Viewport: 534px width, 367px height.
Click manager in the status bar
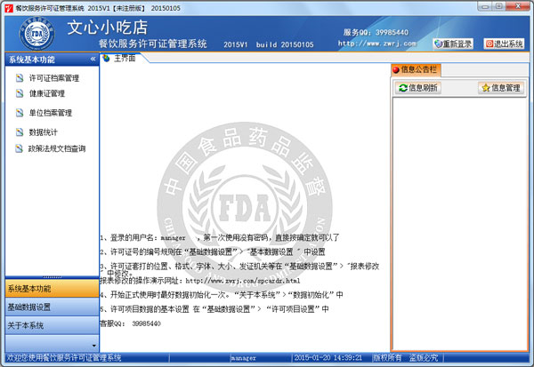243,358
